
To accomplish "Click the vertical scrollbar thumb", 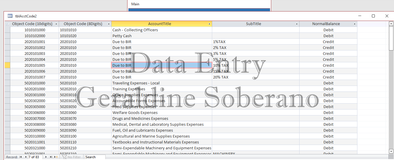I will (x=391, y=38).
